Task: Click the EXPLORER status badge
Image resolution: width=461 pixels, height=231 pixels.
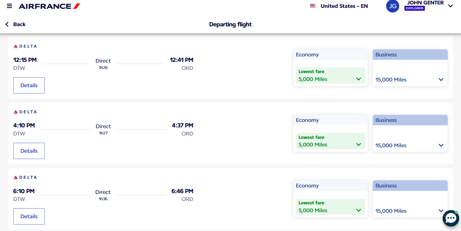Action: [414, 8]
